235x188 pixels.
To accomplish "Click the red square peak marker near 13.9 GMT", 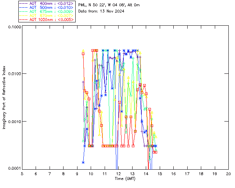I will [144, 86].
